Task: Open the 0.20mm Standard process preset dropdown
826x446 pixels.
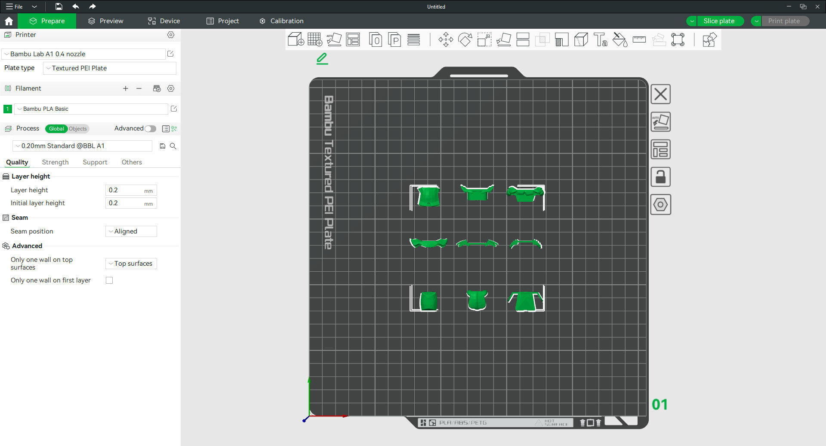Action: coord(82,146)
